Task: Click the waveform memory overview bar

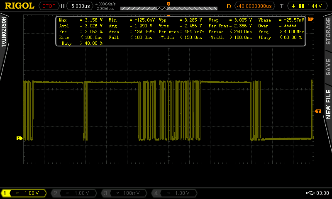Action: pos(169,8)
